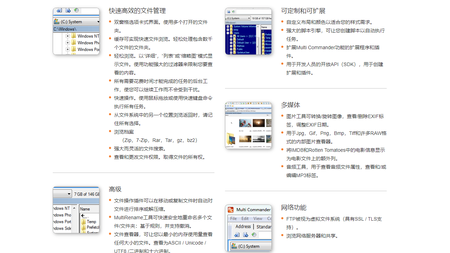Select the bullet about 双窗格选项卡式界面

click(161, 26)
